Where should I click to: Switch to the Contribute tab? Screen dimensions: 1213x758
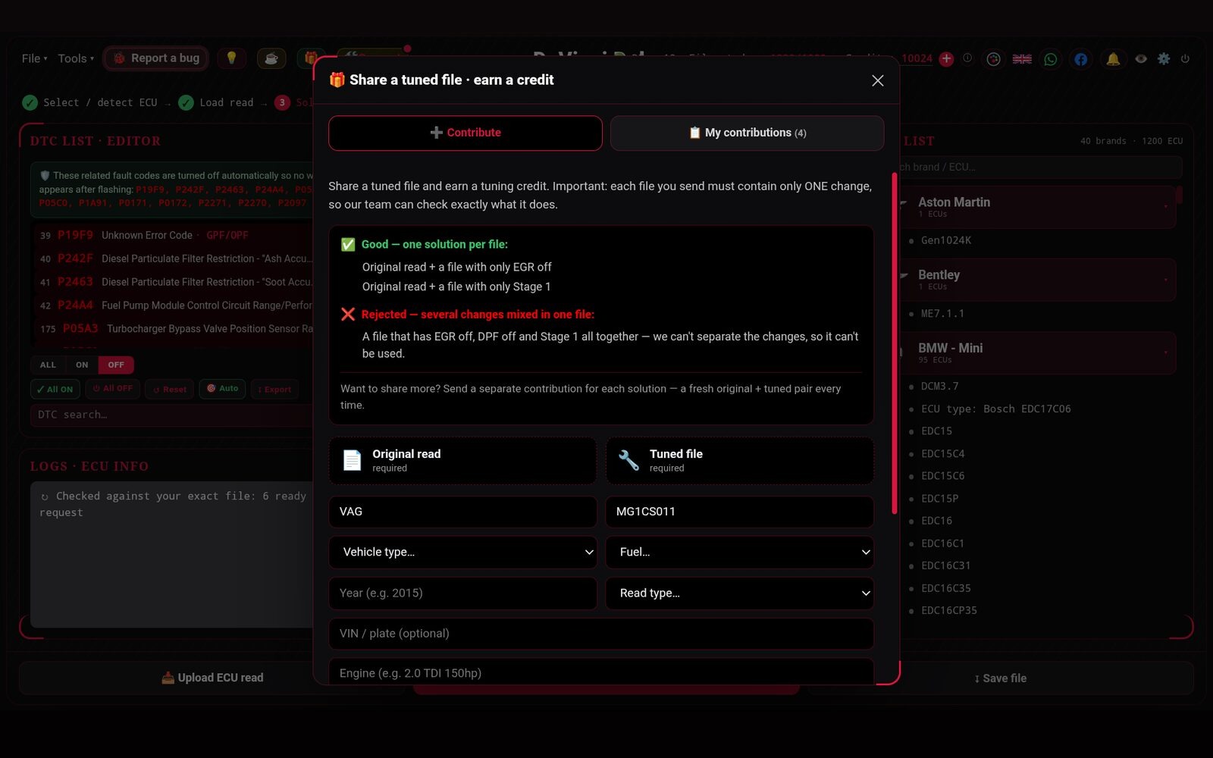[465, 133]
